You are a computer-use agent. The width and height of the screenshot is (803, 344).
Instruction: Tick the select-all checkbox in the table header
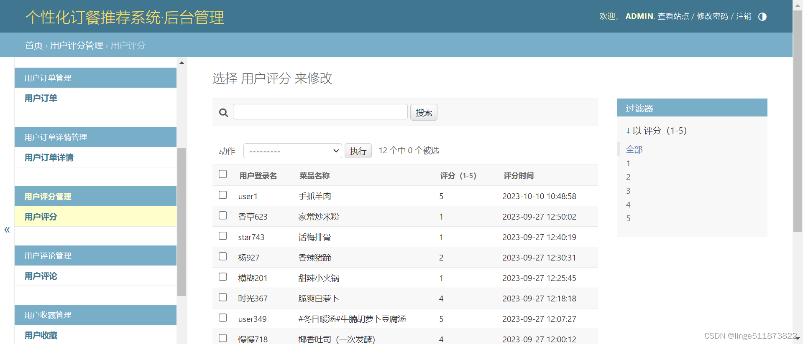223,174
